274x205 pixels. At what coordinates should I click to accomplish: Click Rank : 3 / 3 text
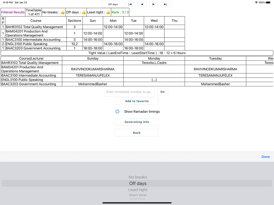pyautogui.click(x=120, y=12)
